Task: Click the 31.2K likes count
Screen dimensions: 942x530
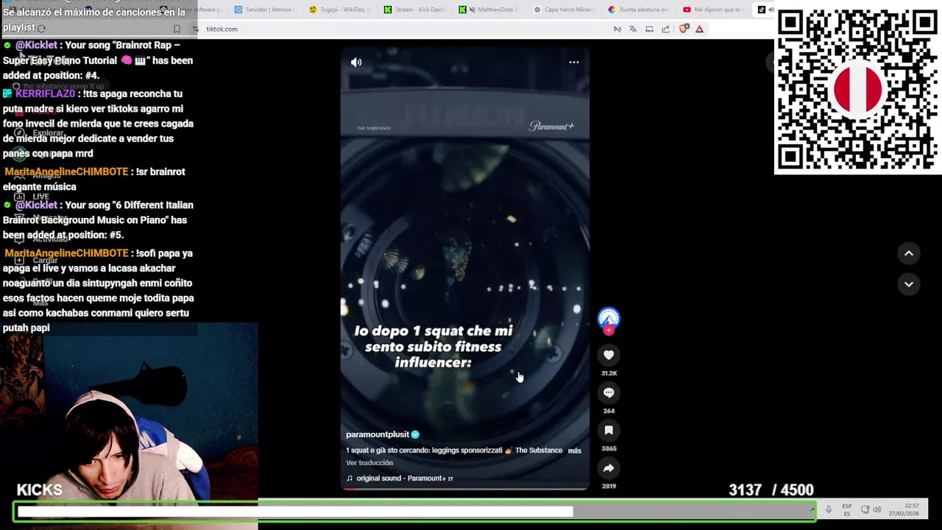Action: [609, 373]
